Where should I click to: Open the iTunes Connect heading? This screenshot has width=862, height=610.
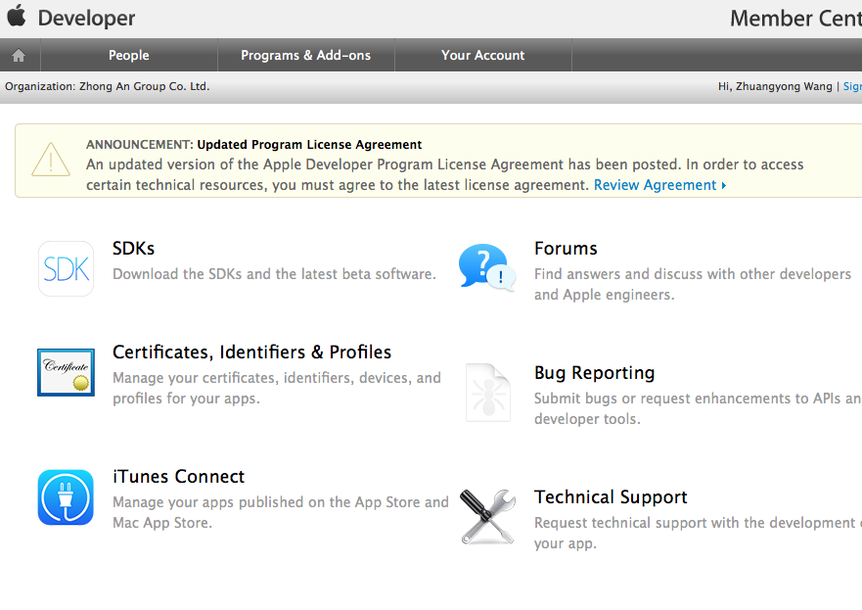[x=179, y=476]
